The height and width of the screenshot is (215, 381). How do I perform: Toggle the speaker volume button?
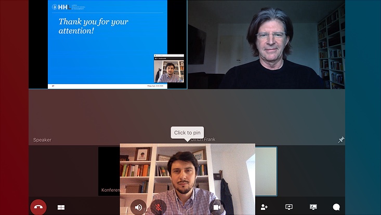[138, 207]
